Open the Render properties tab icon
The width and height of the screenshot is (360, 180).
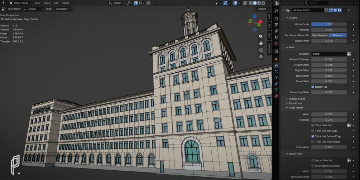[276, 19]
